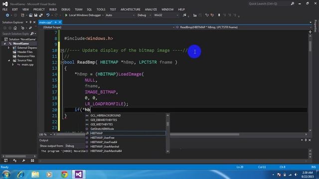Click the Uncomment selection toolbar icon
The image size is (319, 179).
pos(212,15)
